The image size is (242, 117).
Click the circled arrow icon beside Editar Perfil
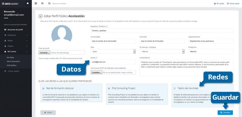click(40, 16)
